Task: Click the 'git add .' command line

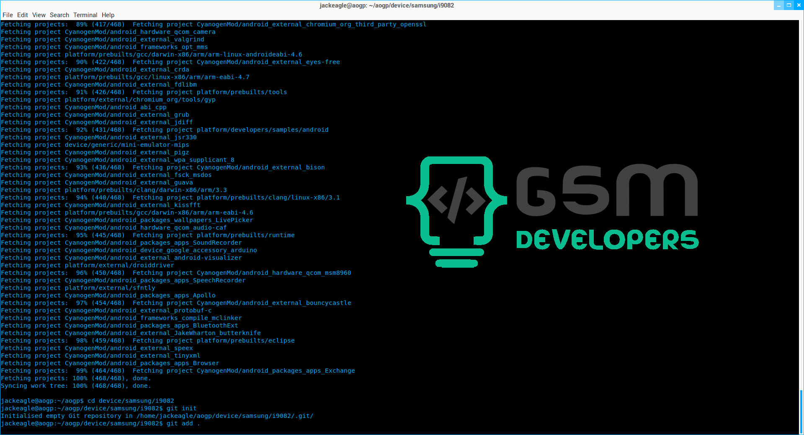Action: pyautogui.click(x=100, y=424)
